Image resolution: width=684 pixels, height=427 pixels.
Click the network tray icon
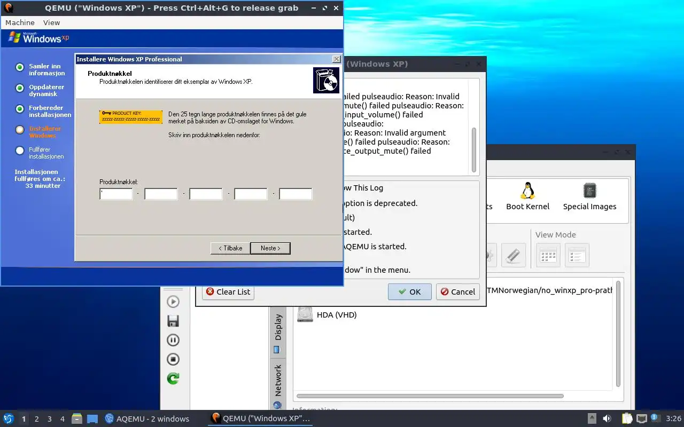coord(641,418)
